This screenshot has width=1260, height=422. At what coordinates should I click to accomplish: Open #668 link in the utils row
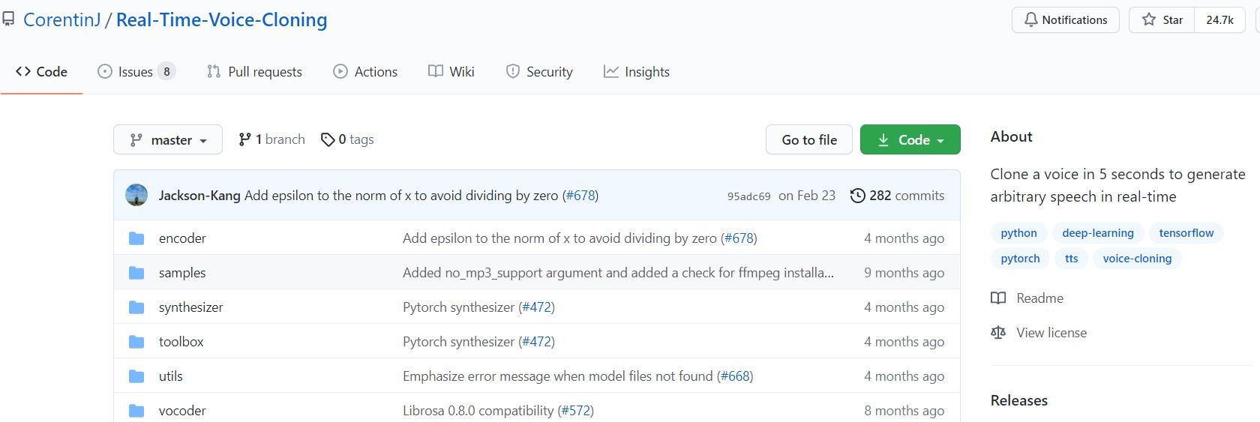pyautogui.click(x=735, y=376)
